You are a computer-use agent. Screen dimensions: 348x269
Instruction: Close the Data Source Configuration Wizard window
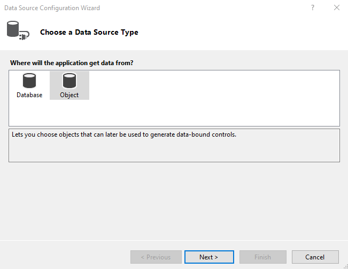point(337,8)
